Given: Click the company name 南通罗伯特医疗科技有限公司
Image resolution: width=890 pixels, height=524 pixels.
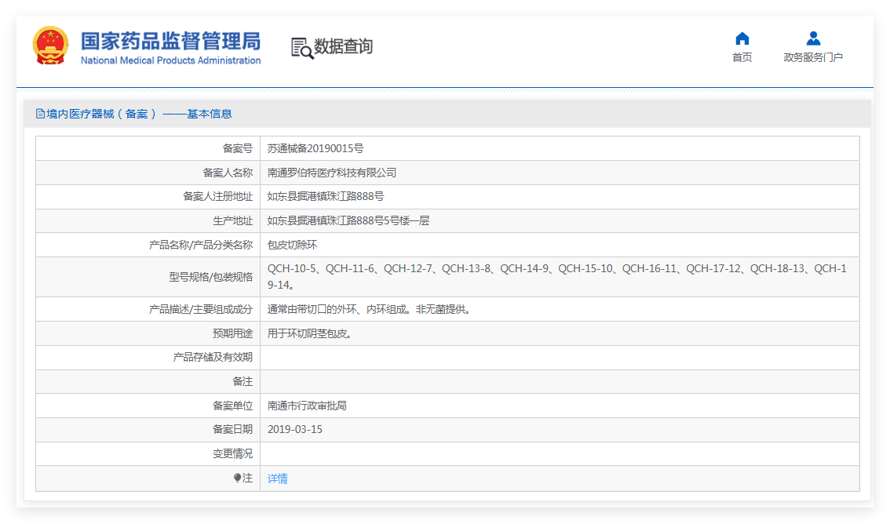Looking at the screenshot, I should coord(331,173).
